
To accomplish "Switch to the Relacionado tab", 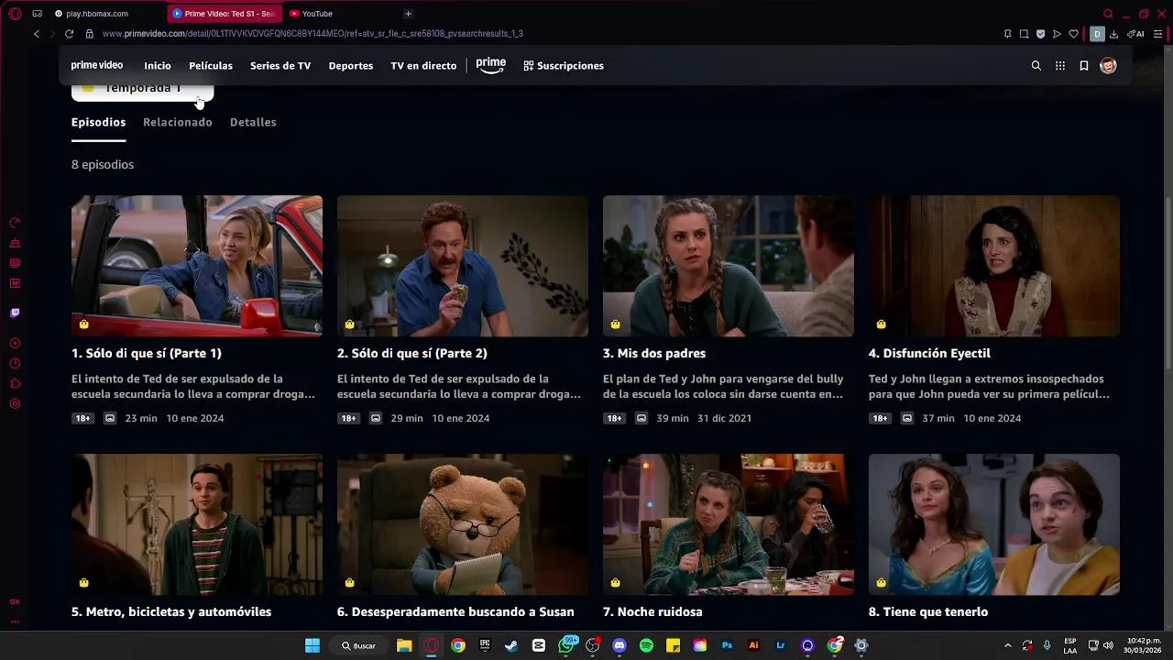I will click(x=178, y=122).
